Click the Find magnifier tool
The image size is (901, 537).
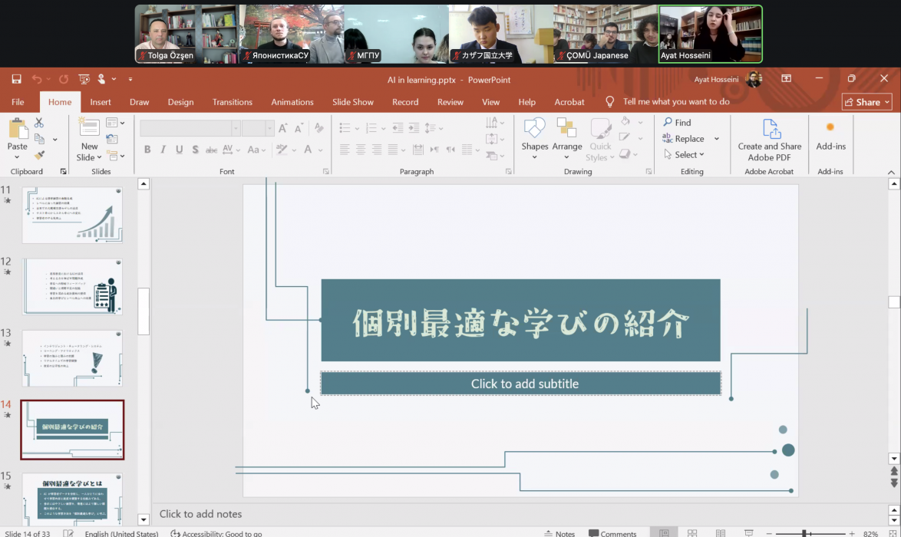pos(677,123)
